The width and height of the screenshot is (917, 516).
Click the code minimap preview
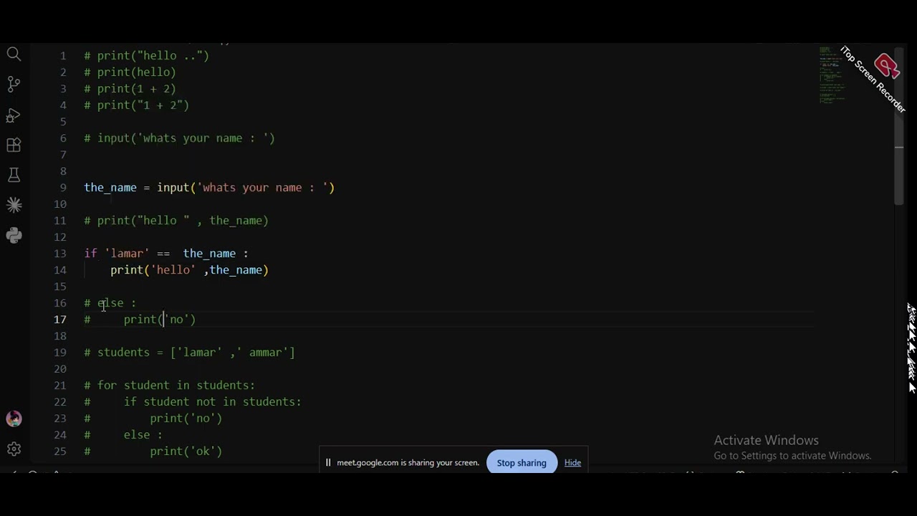click(x=834, y=75)
